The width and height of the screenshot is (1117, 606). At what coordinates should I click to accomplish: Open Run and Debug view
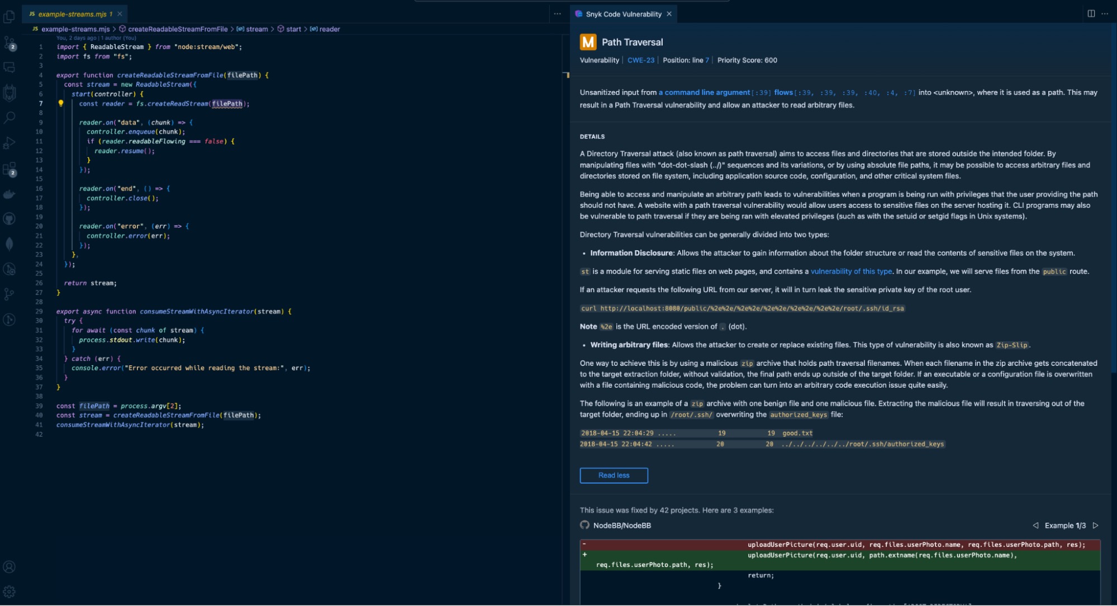9,143
